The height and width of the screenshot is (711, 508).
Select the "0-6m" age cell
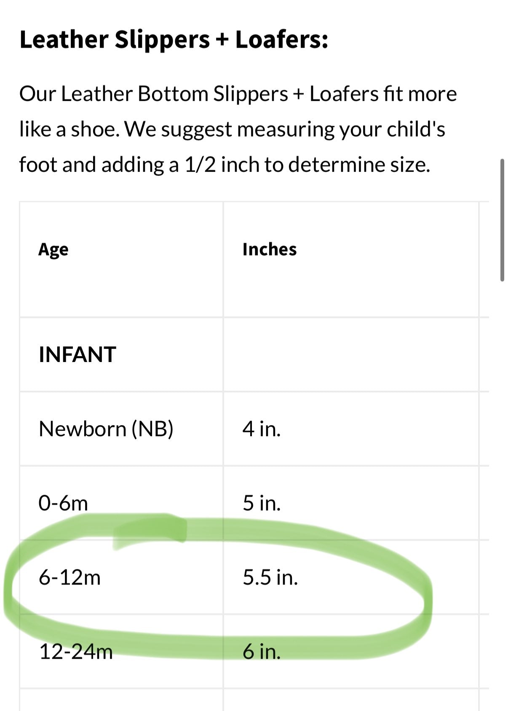coord(63,503)
